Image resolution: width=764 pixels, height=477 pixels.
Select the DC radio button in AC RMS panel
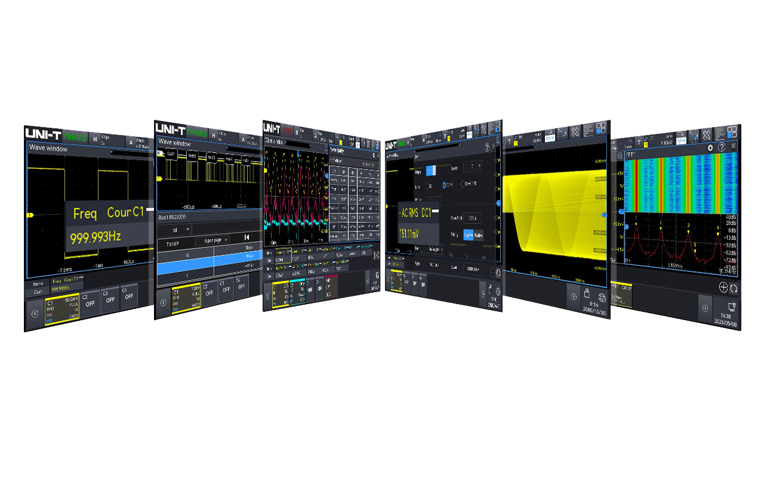tap(426, 186)
